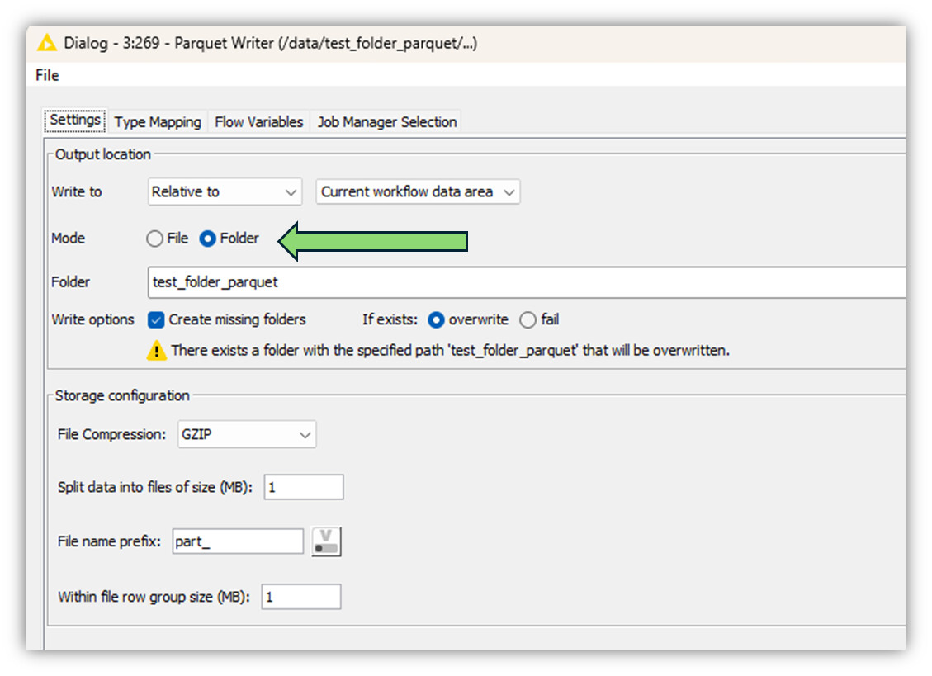The width and height of the screenshot is (932, 676).
Task: Select the Settings tab
Action: click(75, 121)
